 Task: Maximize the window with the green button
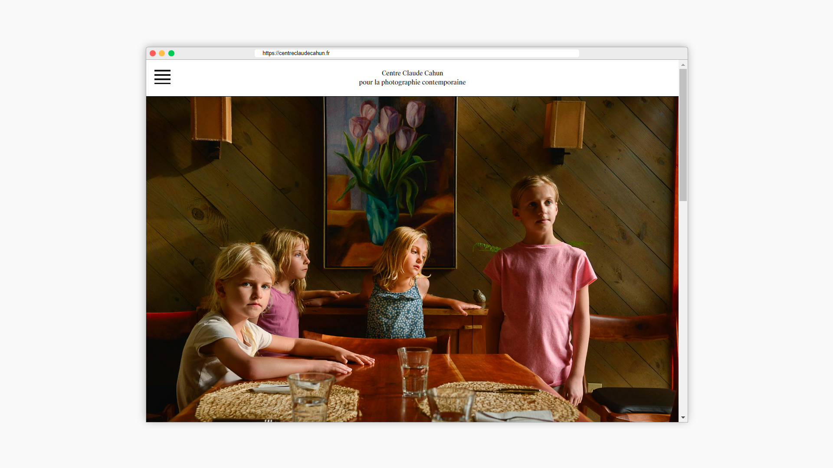click(x=171, y=53)
